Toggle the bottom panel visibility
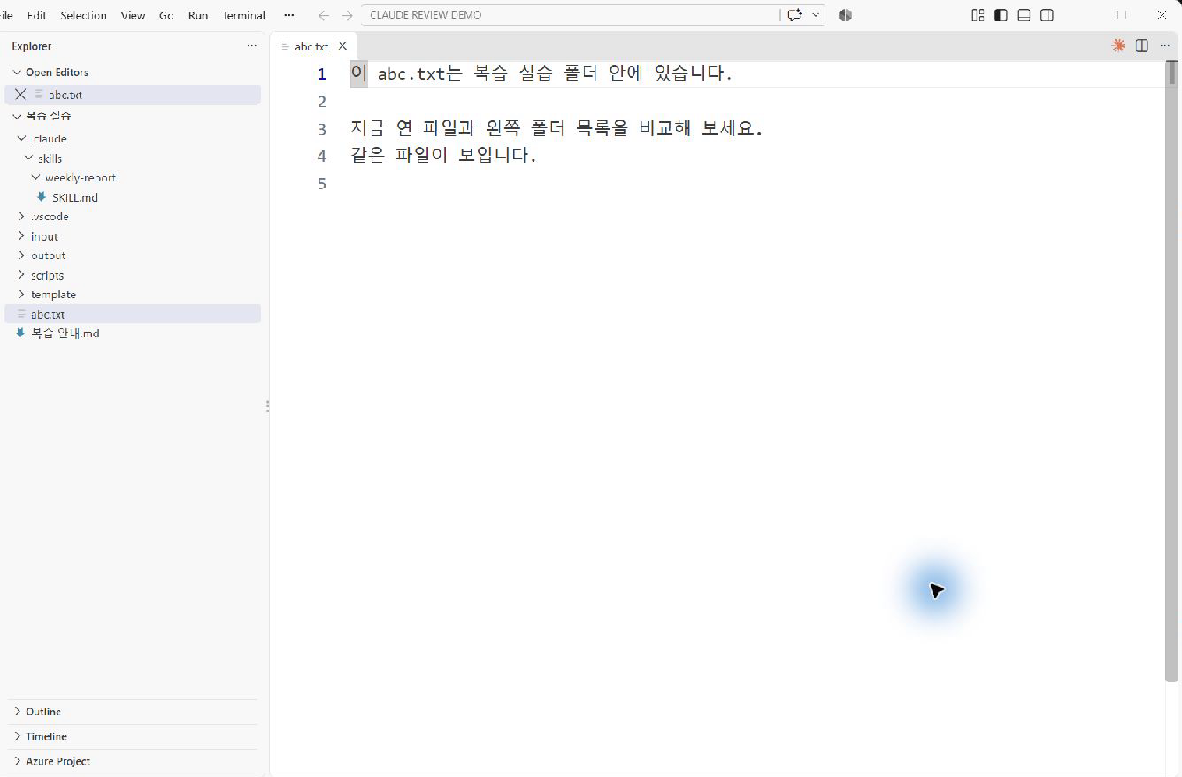The height and width of the screenshot is (777, 1182). [1024, 15]
